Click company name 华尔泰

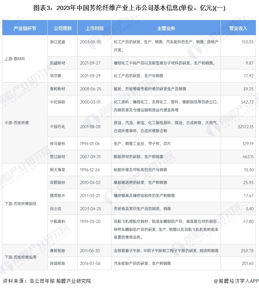click(x=56, y=76)
